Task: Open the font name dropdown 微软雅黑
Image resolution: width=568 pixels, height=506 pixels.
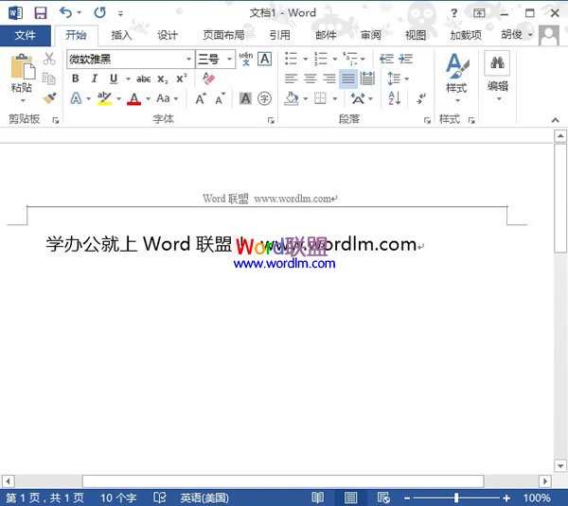Action: tap(188, 59)
